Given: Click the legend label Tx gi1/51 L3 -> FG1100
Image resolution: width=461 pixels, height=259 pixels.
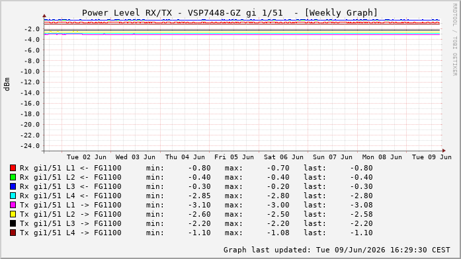Looking at the screenshot, I should 71,223.
